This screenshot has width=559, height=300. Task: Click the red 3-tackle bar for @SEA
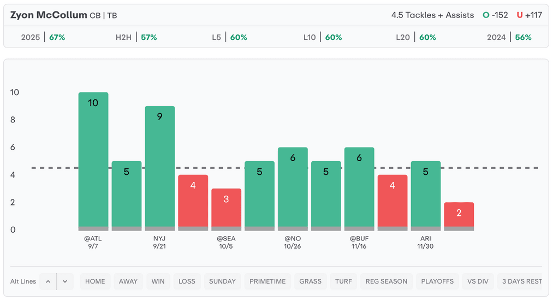click(x=226, y=209)
